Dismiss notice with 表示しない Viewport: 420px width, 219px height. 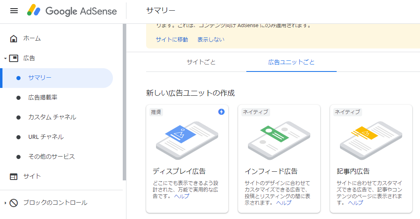[x=211, y=39]
